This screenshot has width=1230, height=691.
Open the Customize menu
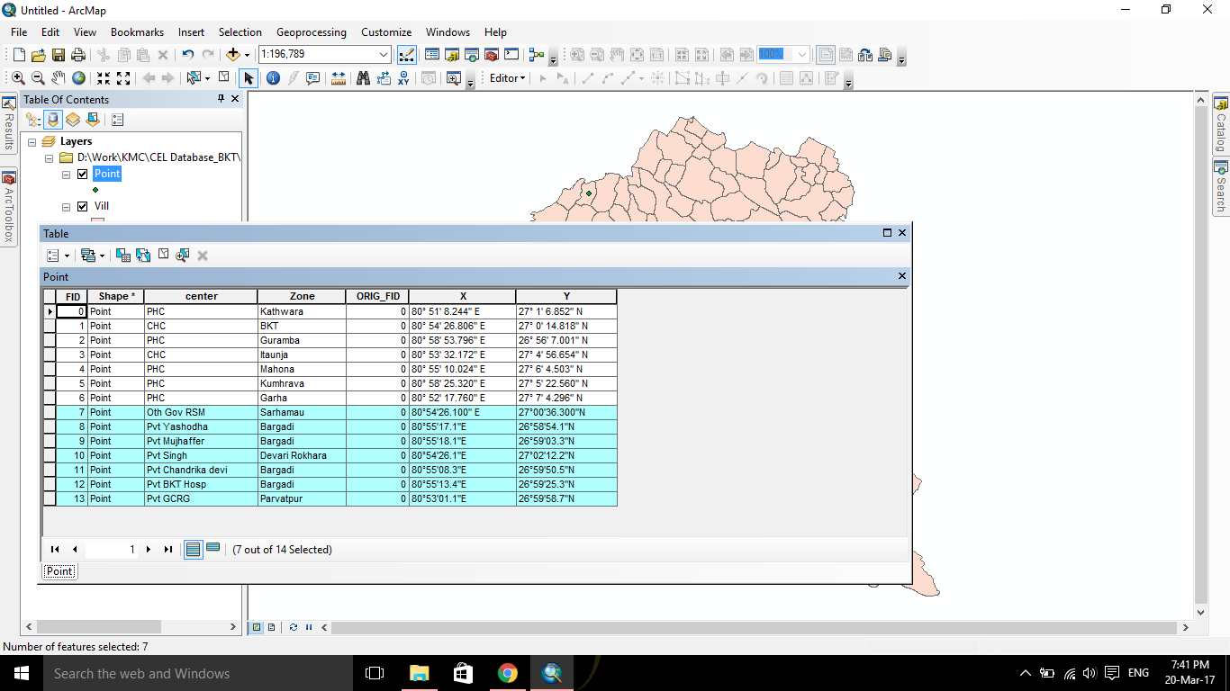(386, 32)
